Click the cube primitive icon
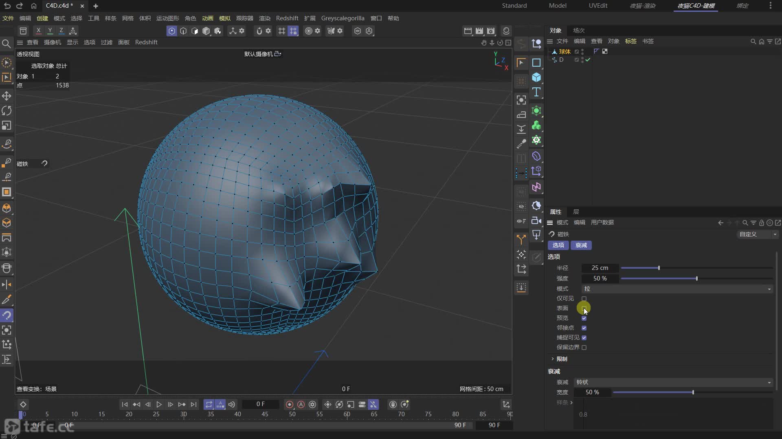782x439 pixels. tap(536, 77)
